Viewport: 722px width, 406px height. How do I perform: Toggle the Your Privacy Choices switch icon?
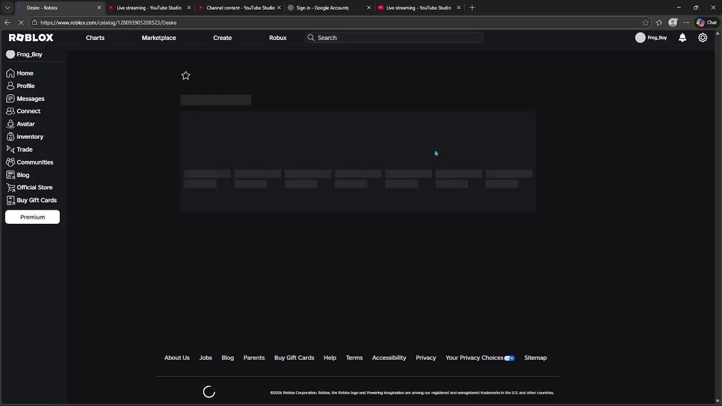tap(509, 358)
